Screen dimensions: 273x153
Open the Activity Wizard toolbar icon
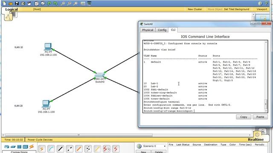pyautogui.click(x=29, y=3)
